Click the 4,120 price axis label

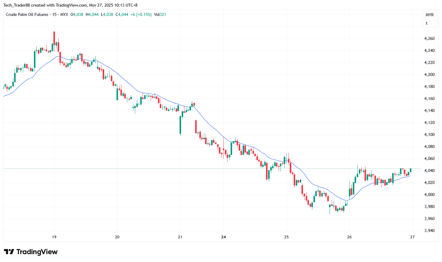tap(429, 122)
